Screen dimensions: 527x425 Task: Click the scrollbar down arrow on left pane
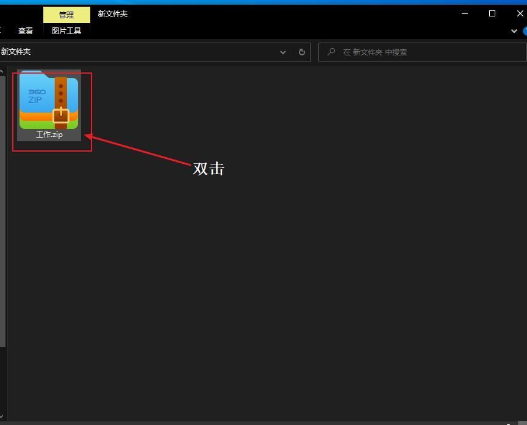pos(2,416)
